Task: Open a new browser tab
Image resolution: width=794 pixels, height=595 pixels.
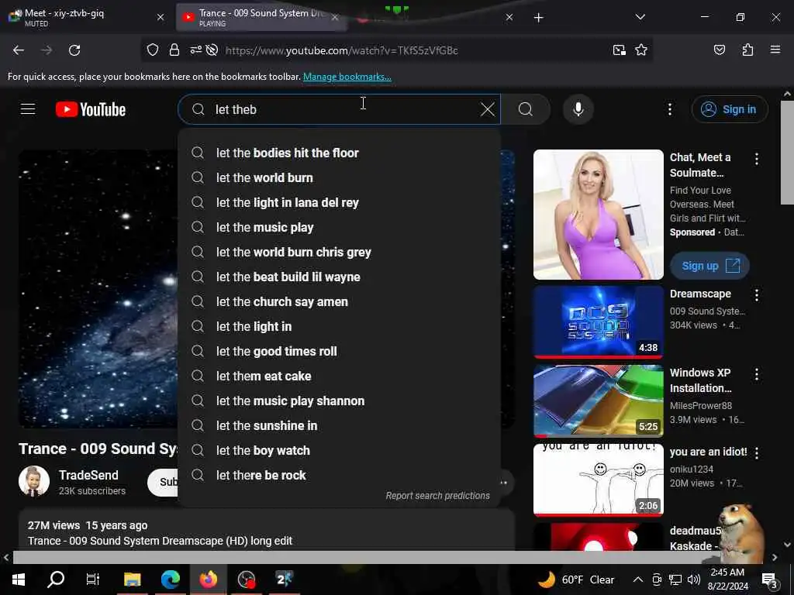Action: [x=538, y=18]
